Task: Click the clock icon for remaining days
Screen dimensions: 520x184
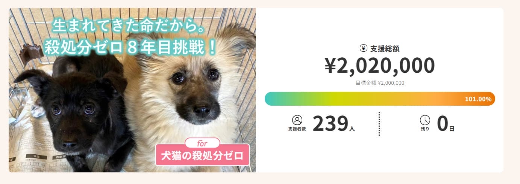Action: click(x=425, y=120)
